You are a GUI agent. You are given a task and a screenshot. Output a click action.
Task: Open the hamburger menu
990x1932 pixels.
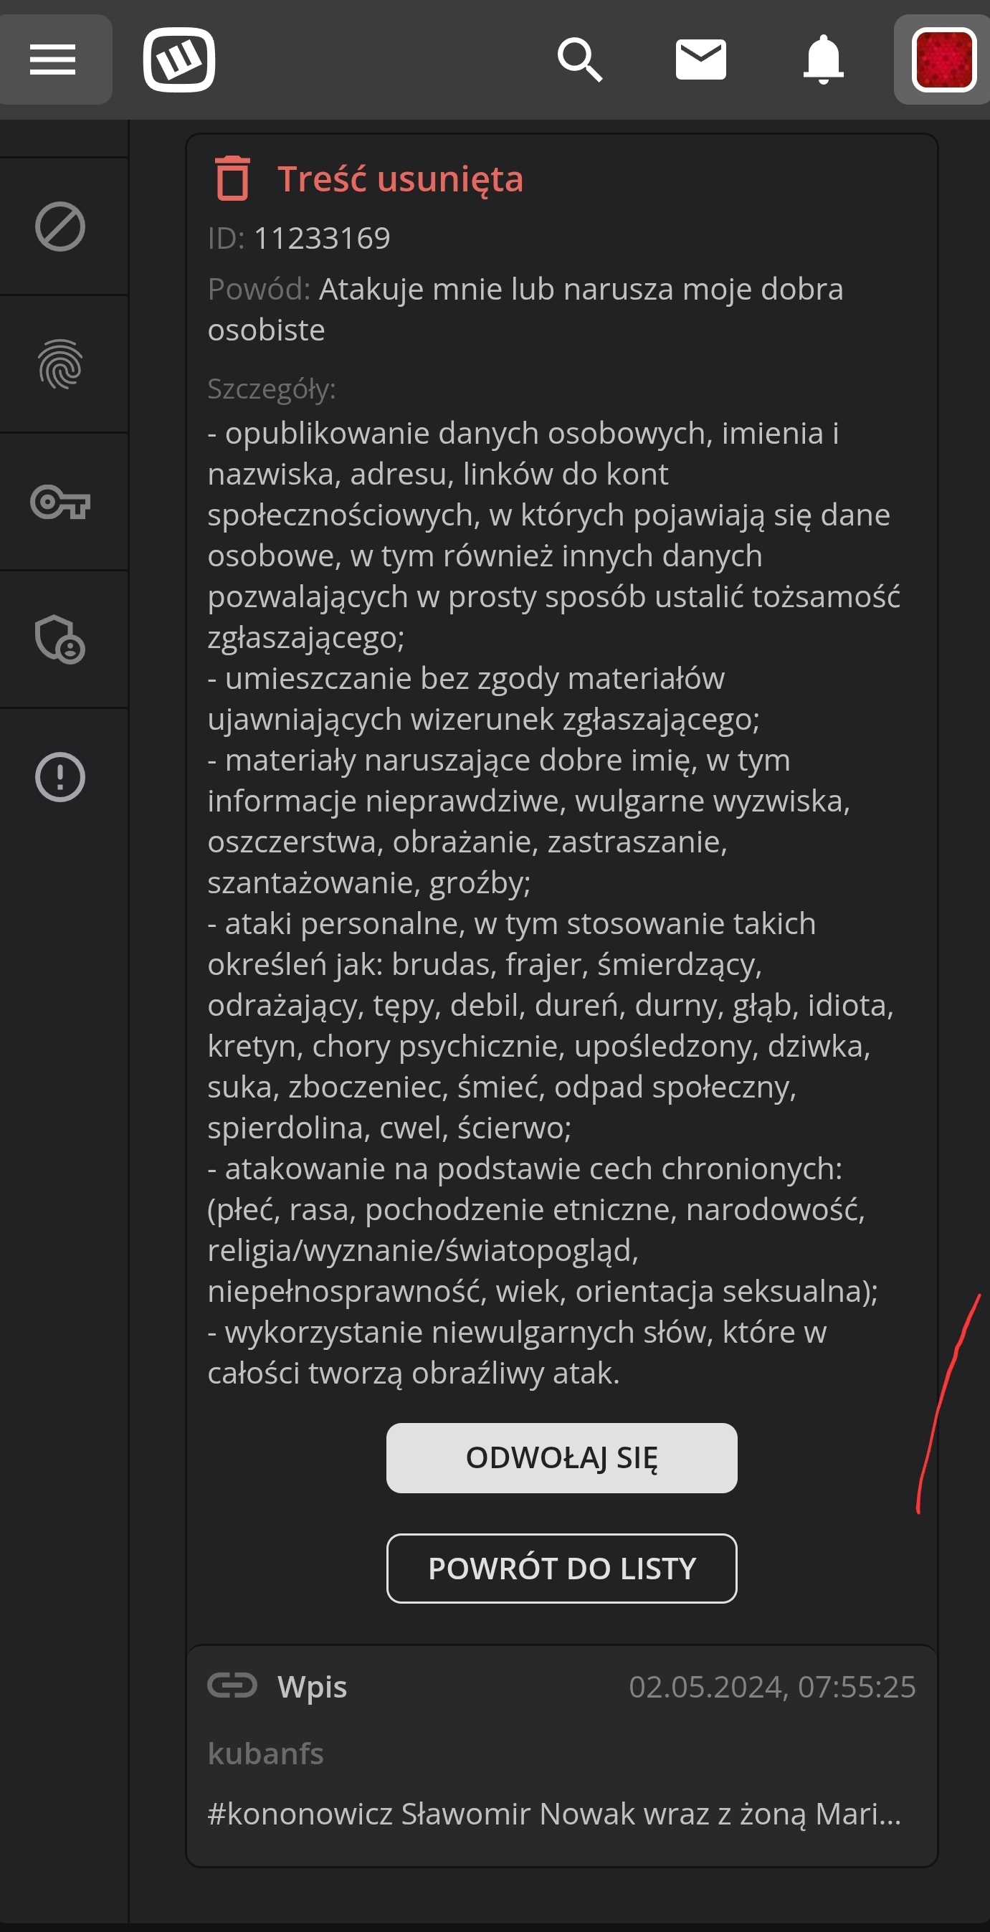(x=52, y=60)
